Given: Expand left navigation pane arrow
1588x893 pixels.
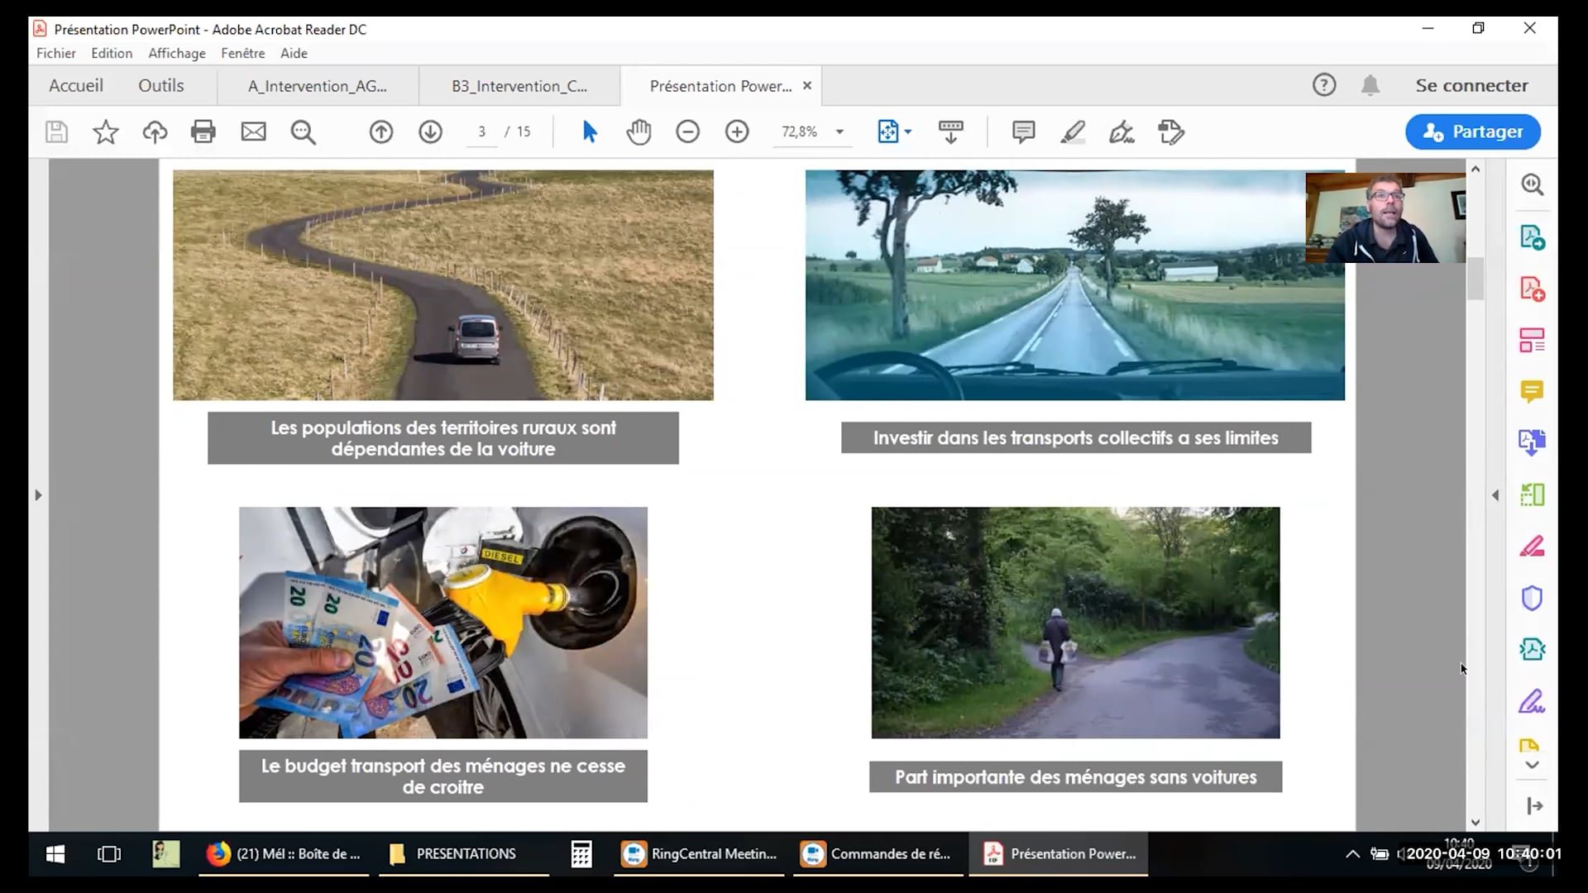Looking at the screenshot, I should coord(38,495).
